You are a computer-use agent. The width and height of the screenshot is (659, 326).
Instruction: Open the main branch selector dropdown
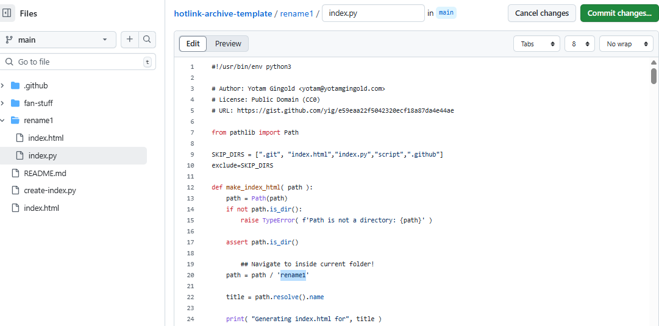click(57, 40)
